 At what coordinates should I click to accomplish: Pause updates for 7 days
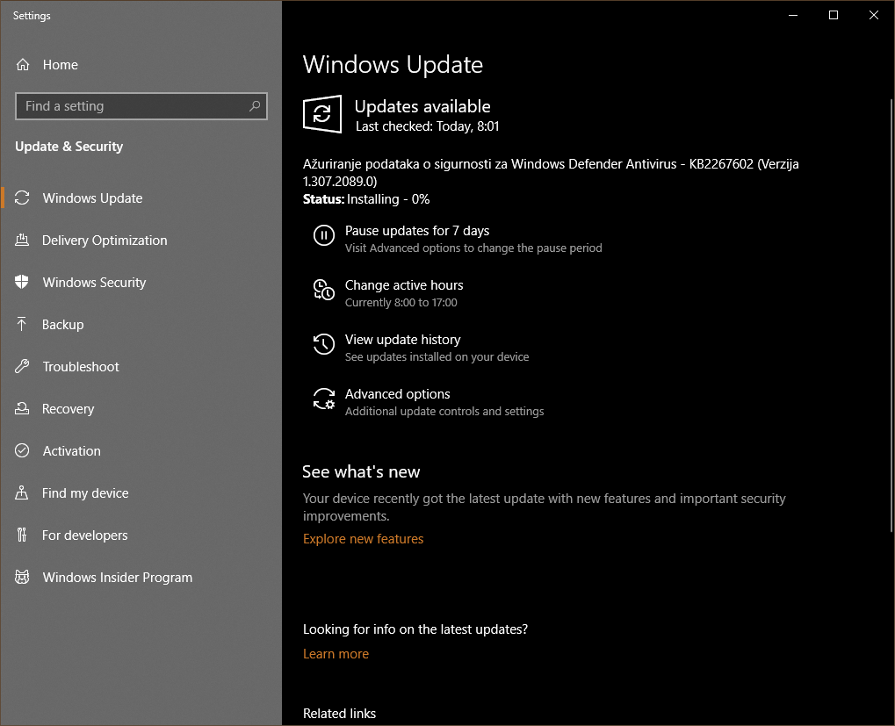coord(417,231)
